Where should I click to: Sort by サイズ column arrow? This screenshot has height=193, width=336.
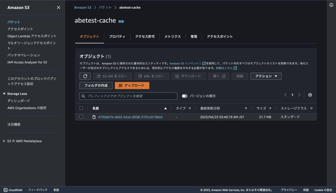point(270,108)
